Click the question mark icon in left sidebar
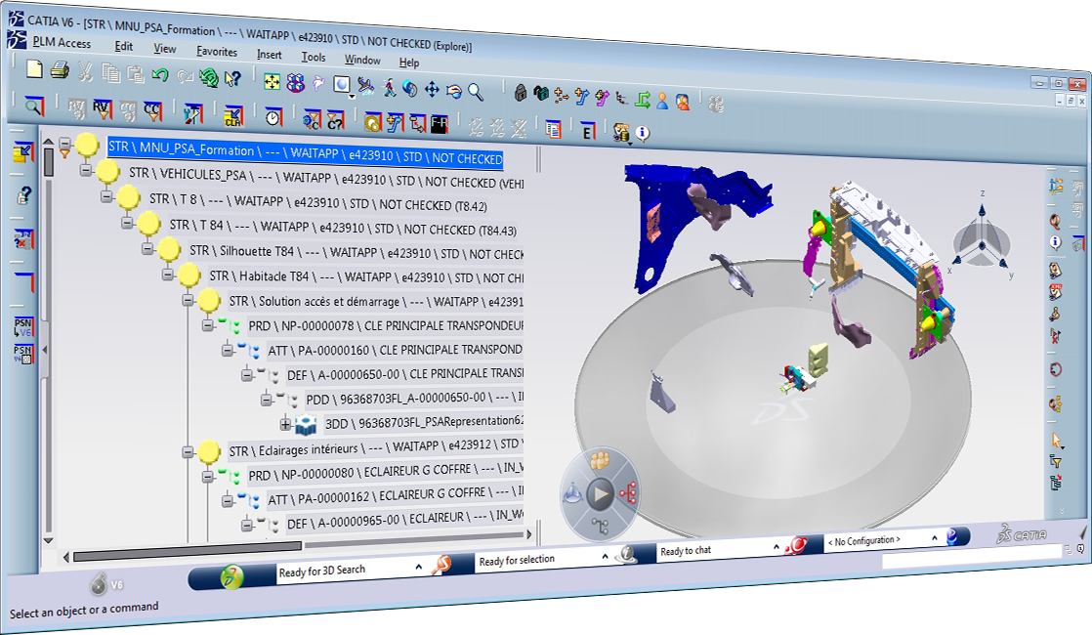 [23, 196]
